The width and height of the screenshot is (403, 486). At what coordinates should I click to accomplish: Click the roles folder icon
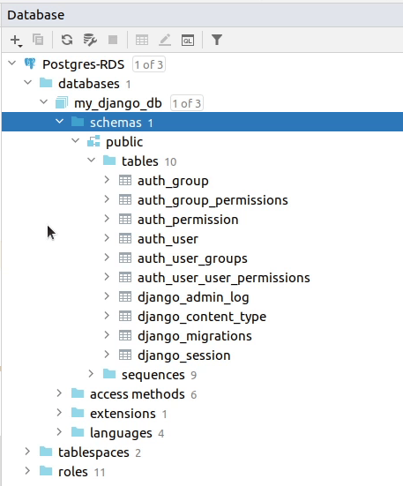(46, 471)
